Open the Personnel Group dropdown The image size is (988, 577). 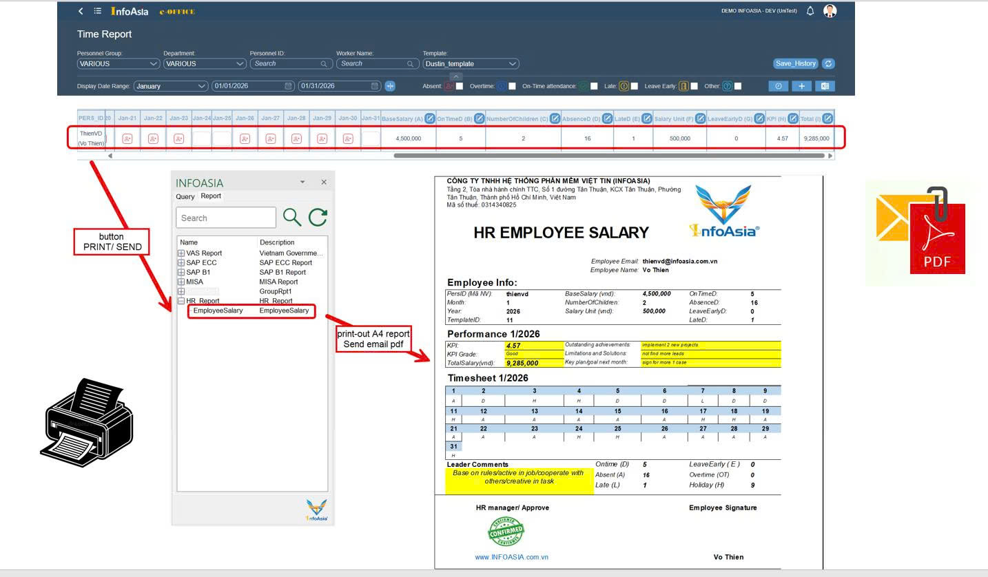[119, 63]
